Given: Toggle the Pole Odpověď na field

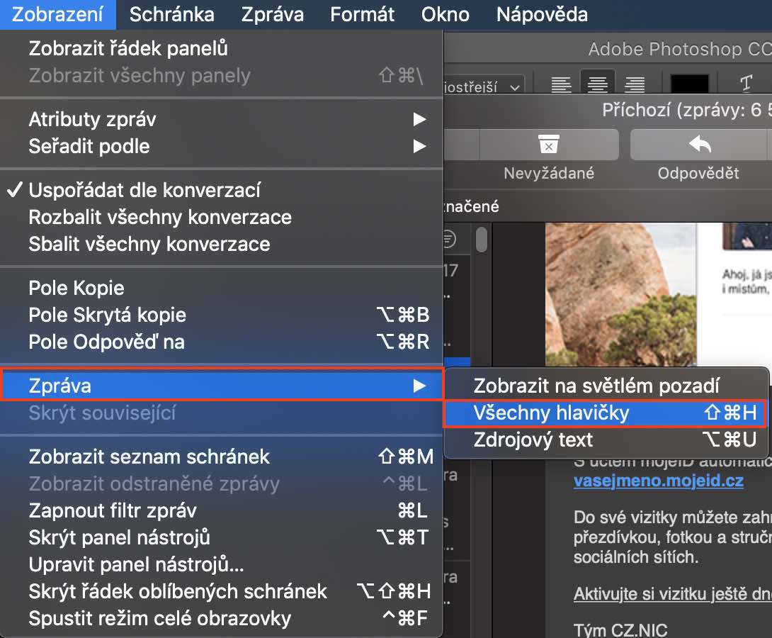Looking at the screenshot, I should 222,342.
